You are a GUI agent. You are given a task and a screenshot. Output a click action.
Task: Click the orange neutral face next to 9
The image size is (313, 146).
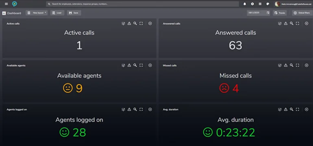tap(68, 88)
